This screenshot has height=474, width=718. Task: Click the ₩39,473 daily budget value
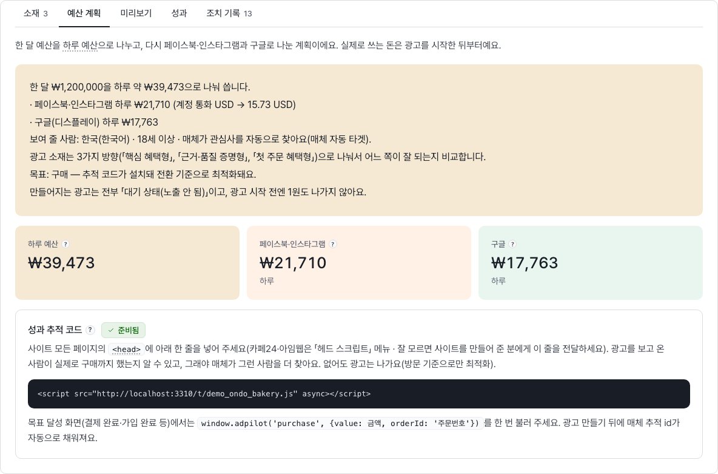tap(61, 263)
